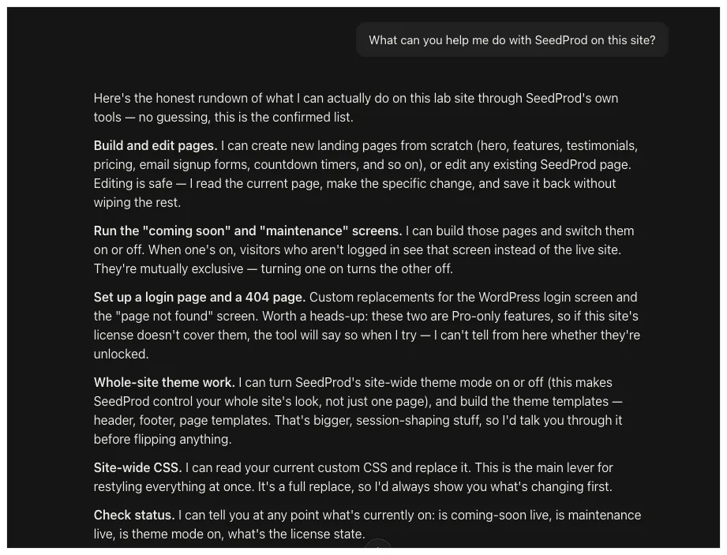
Task: Click the bold "Build and edit pages." heading
Action: [x=156, y=145]
